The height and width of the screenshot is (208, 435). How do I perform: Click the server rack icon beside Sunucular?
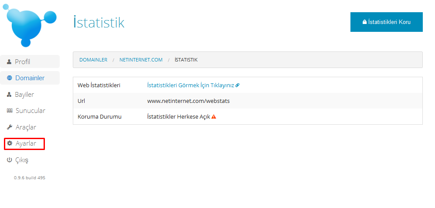9,111
